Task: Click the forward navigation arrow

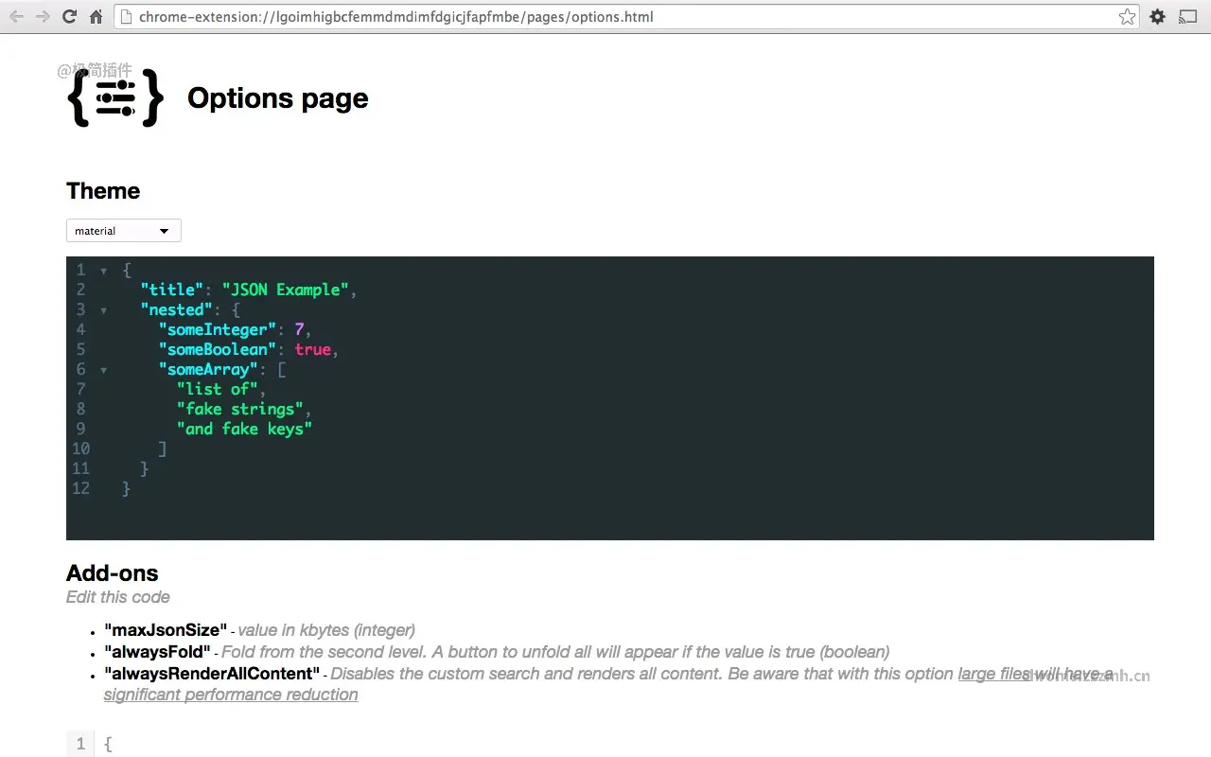Action: coord(42,16)
